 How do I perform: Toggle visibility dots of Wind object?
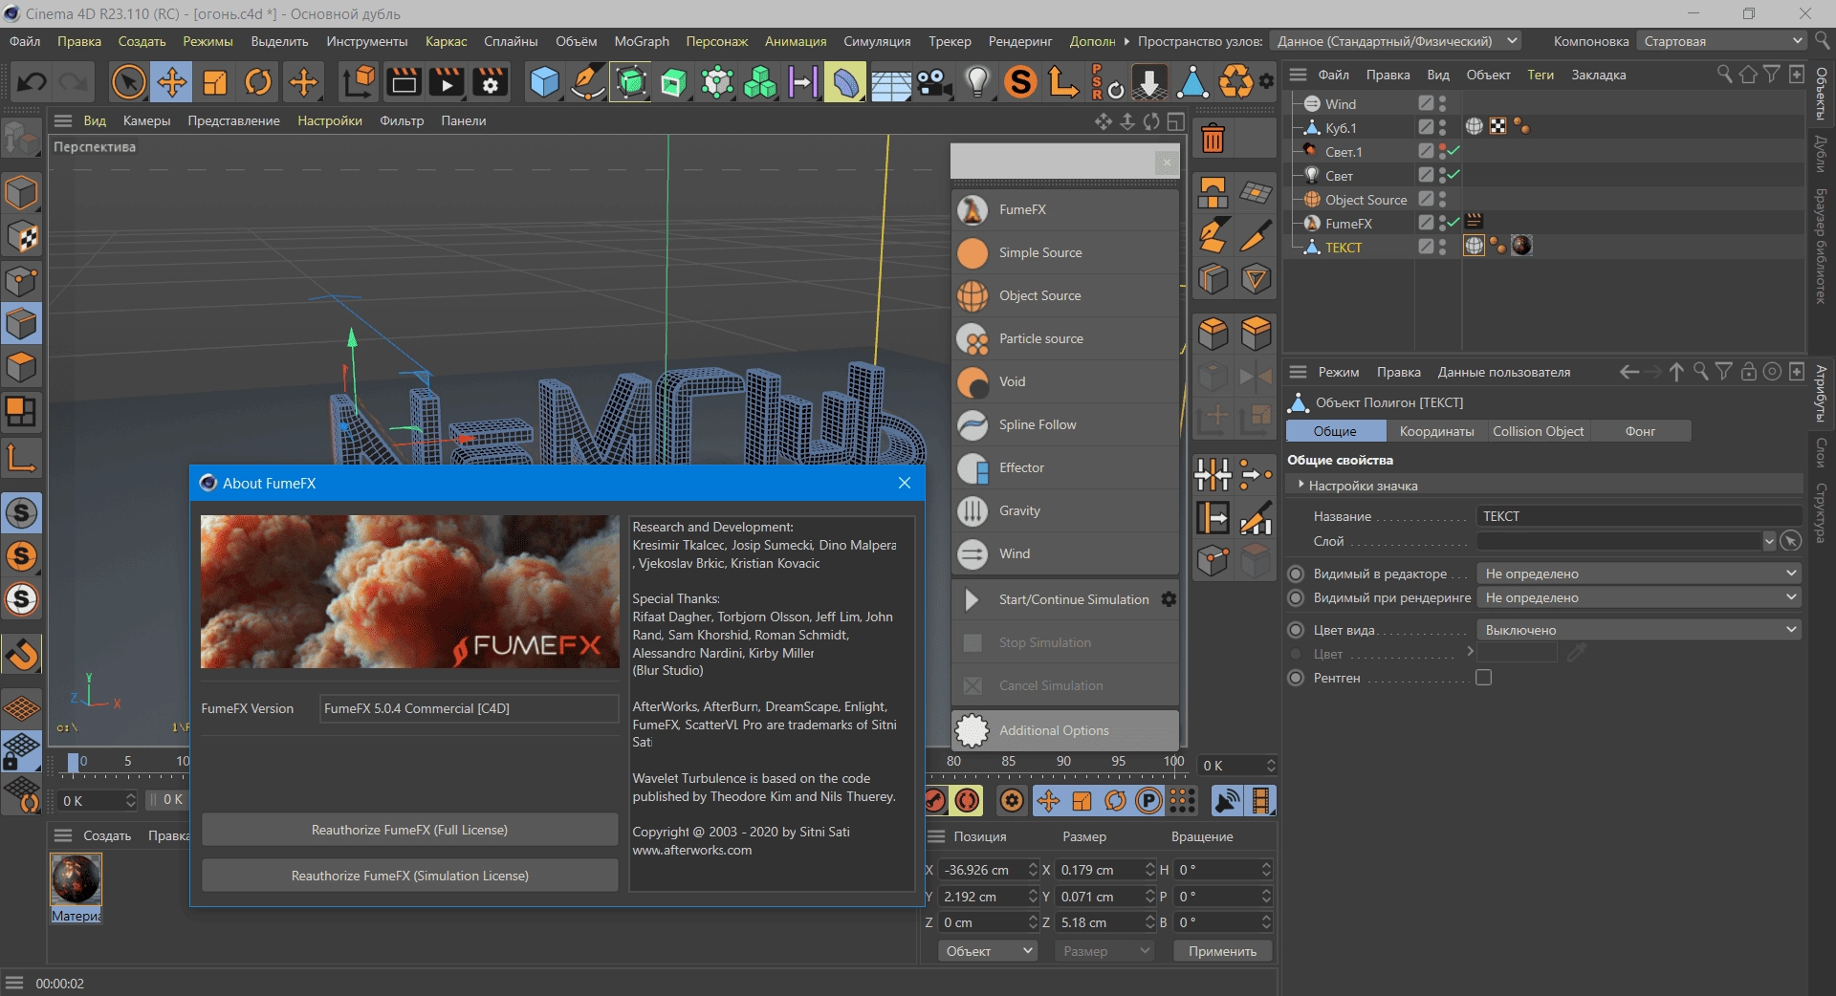(1442, 103)
